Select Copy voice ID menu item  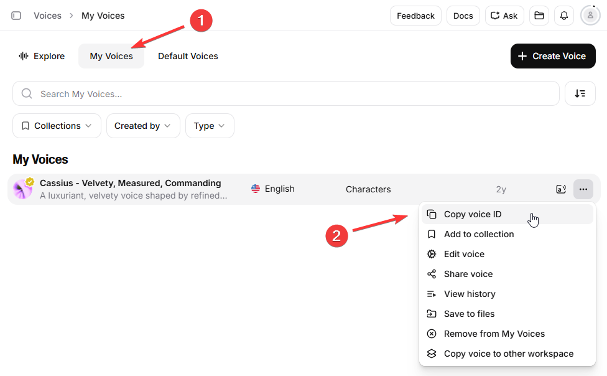click(473, 214)
